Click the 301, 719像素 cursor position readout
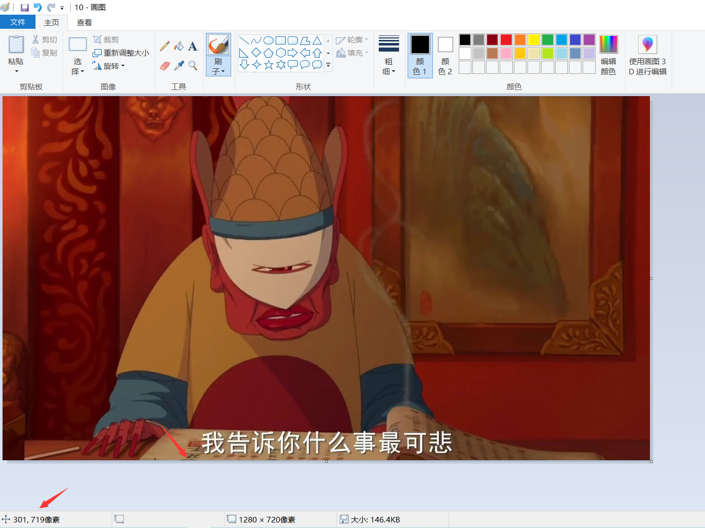705x528 pixels. pos(36,519)
